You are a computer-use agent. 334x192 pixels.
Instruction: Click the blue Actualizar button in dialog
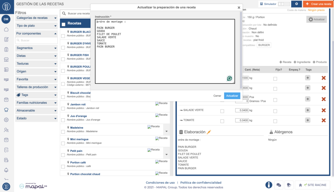tap(232, 96)
